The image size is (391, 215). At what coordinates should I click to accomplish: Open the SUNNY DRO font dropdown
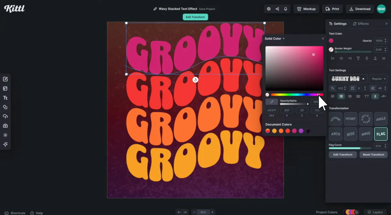pyautogui.click(x=348, y=78)
